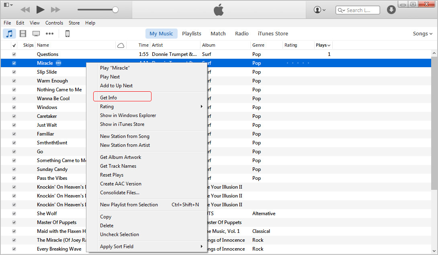Uncheck the Questions song checkbox
The image size is (438, 255).
pyautogui.click(x=14, y=54)
